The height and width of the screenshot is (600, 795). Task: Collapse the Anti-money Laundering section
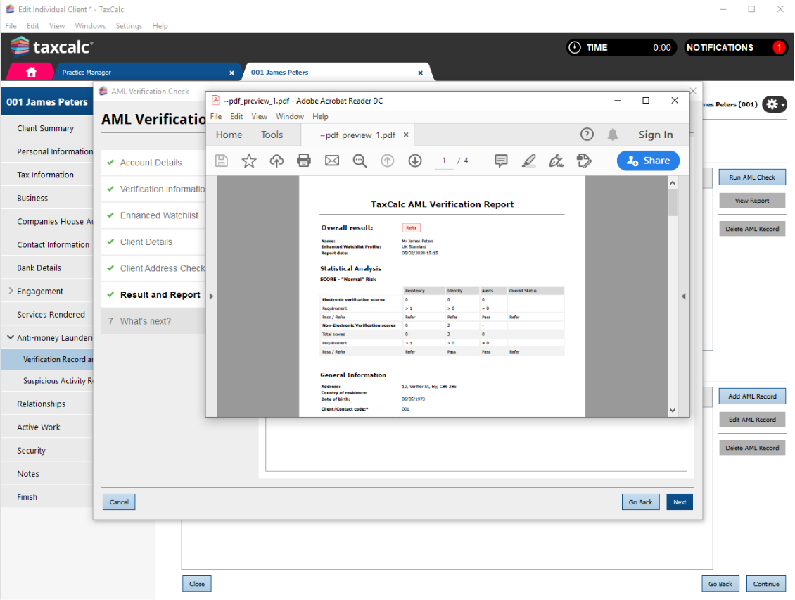(11, 338)
